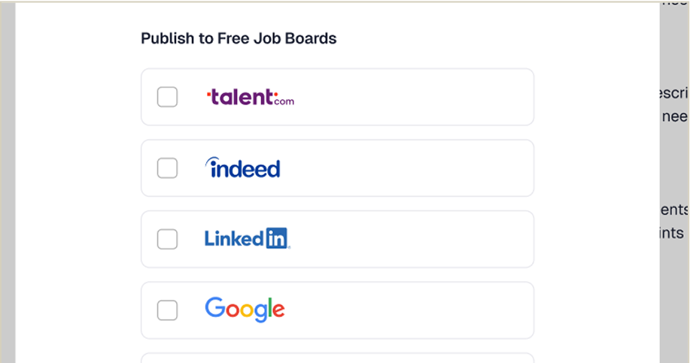
Task: Click empty space inside the Google card
Action: (x=409, y=310)
